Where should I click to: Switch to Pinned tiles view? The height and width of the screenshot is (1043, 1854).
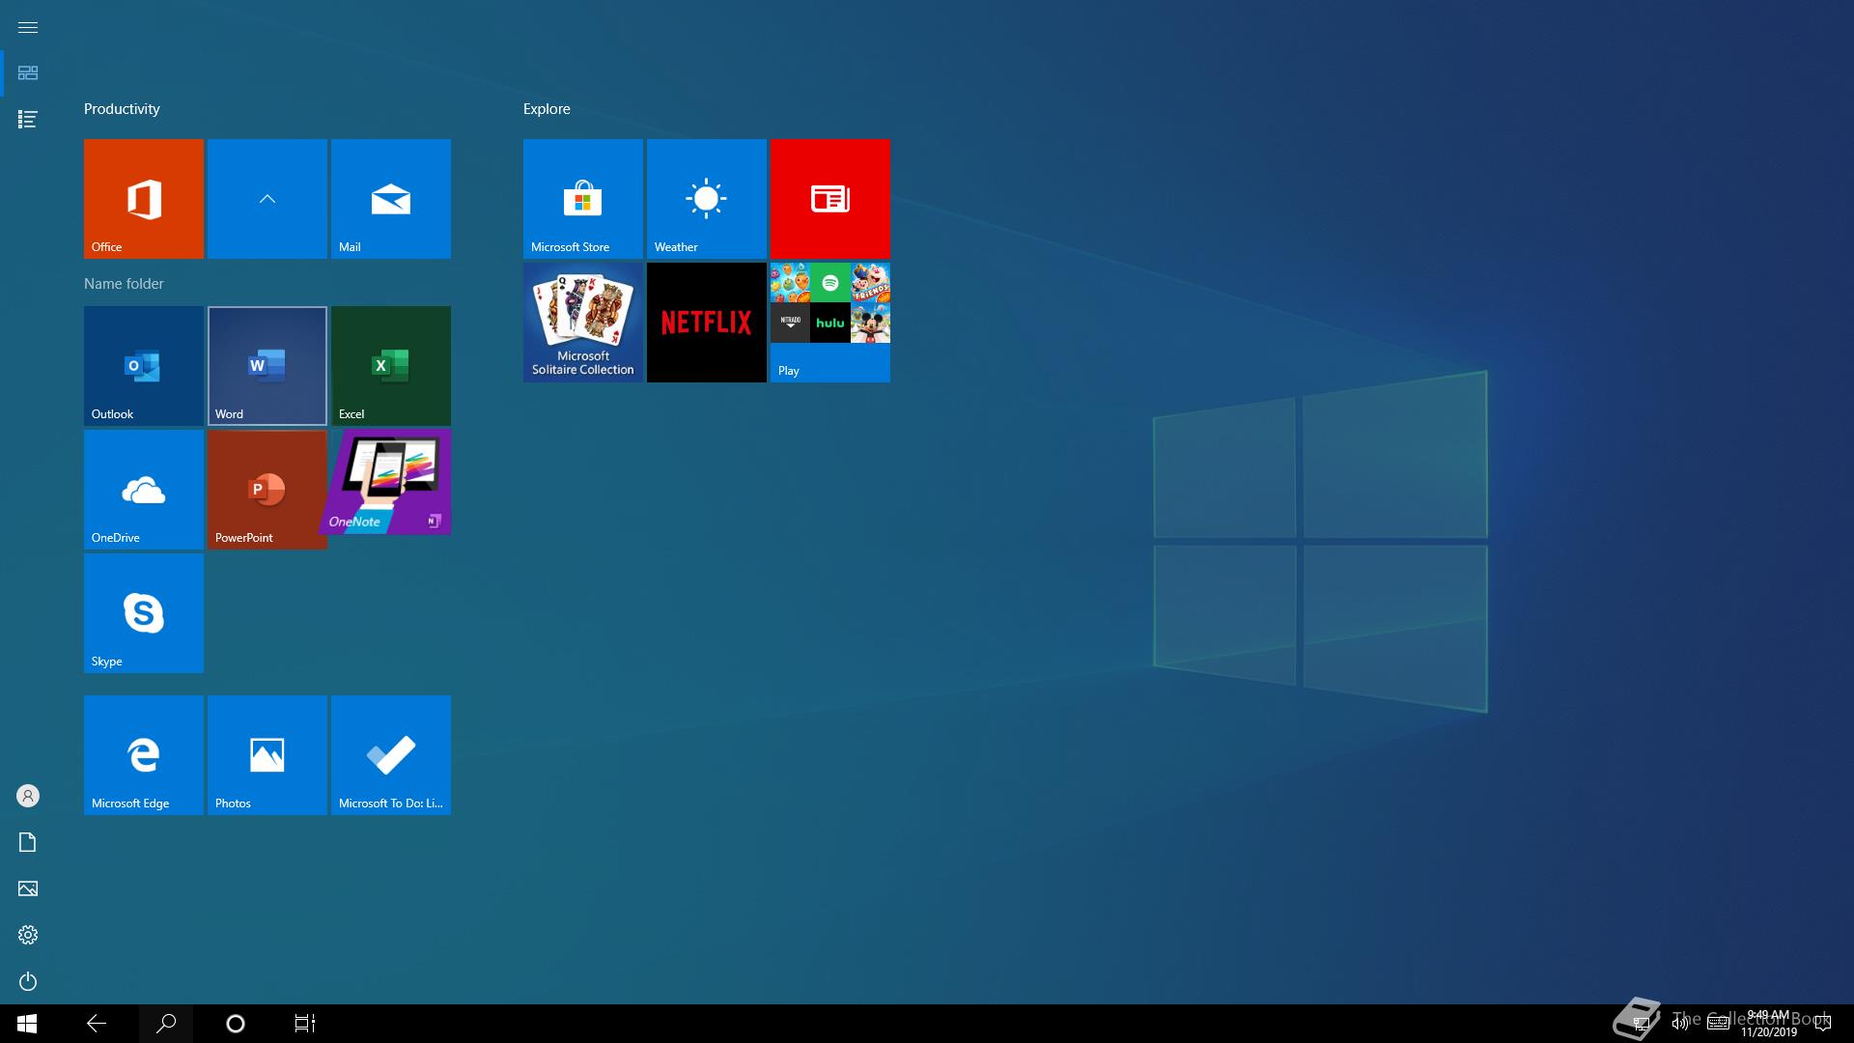[28, 73]
